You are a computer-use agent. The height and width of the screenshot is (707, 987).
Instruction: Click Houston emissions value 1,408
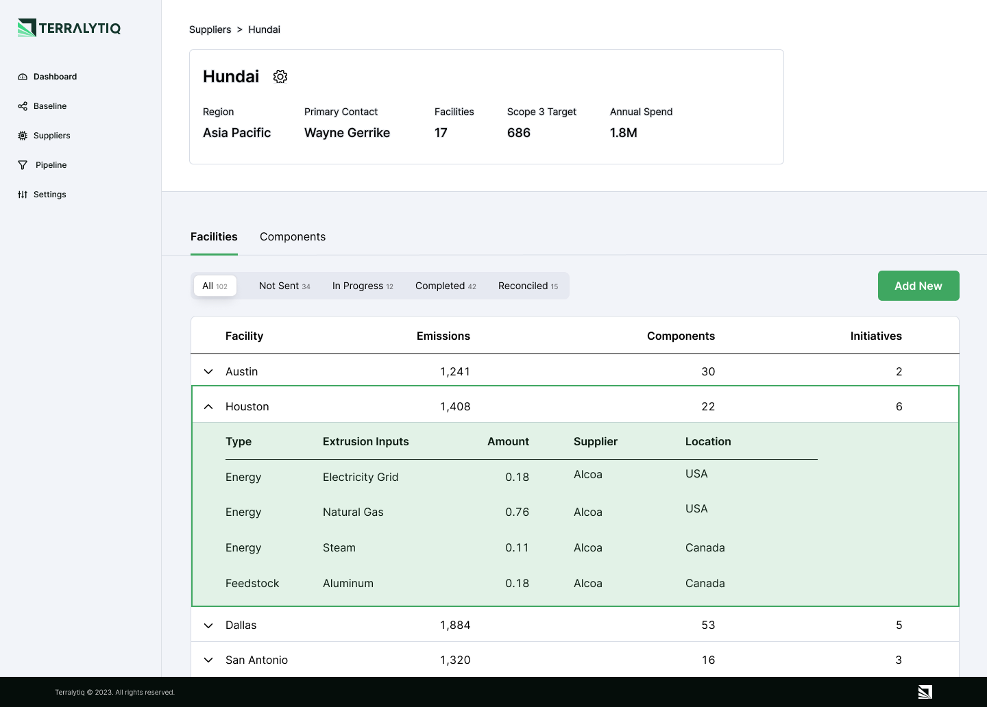[x=455, y=406]
